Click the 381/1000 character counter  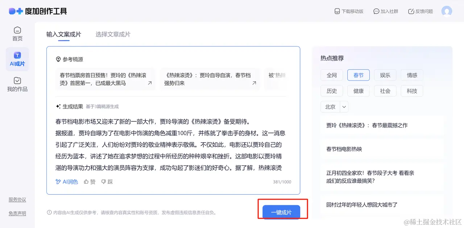point(282,182)
